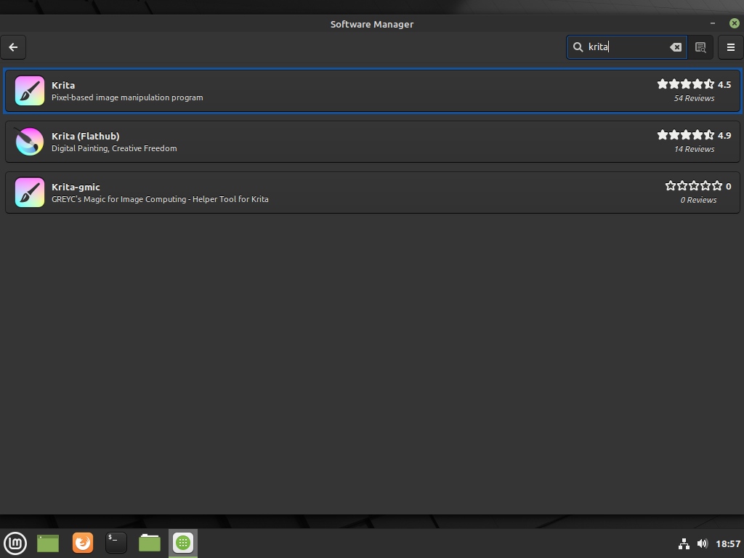This screenshot has height=558, width=744.
Task: Open Files manager from the taskbar
Action: pyautogui.click(x=150, y=543)
